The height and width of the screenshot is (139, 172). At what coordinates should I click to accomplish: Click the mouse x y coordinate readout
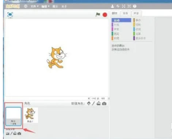click(96, 99)
